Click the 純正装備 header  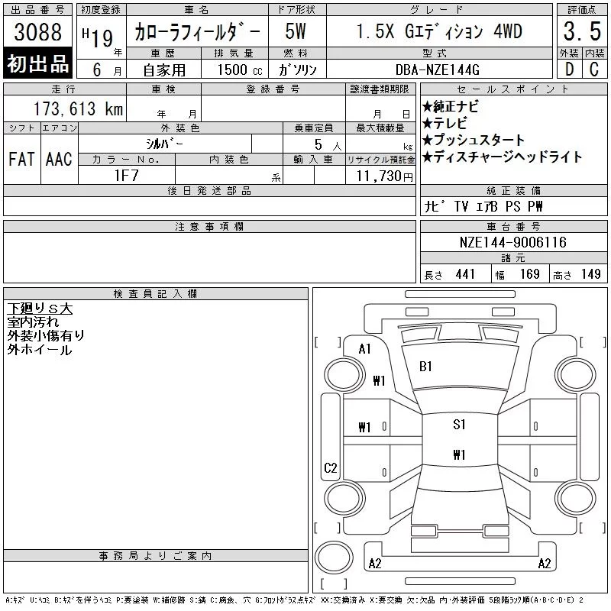pos(513,190)
